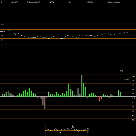Click the tallest green MR histogram bar
This screenshot has width=136, height=136.
[x=82, y=86]
